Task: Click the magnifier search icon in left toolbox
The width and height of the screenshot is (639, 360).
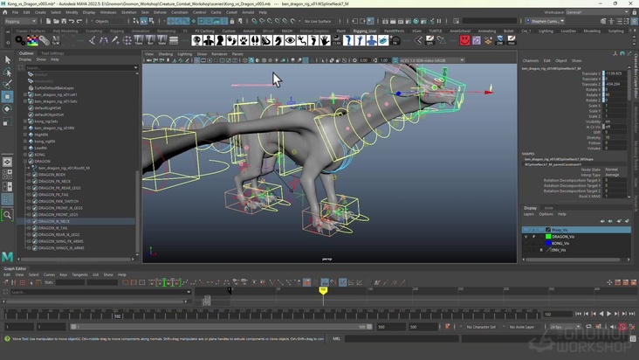Action: pos(7,215)
